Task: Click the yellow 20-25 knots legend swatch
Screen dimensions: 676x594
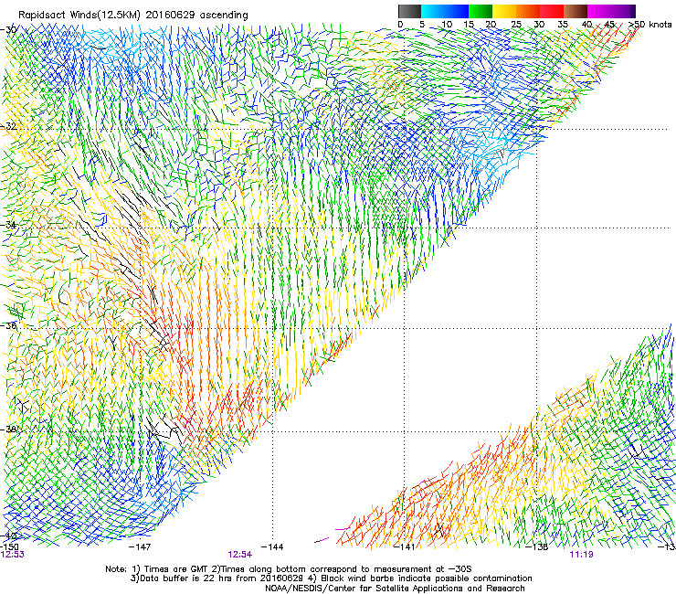Action: point(504,11)
